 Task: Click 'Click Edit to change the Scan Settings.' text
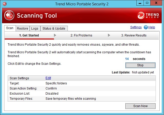click(35, 64)
